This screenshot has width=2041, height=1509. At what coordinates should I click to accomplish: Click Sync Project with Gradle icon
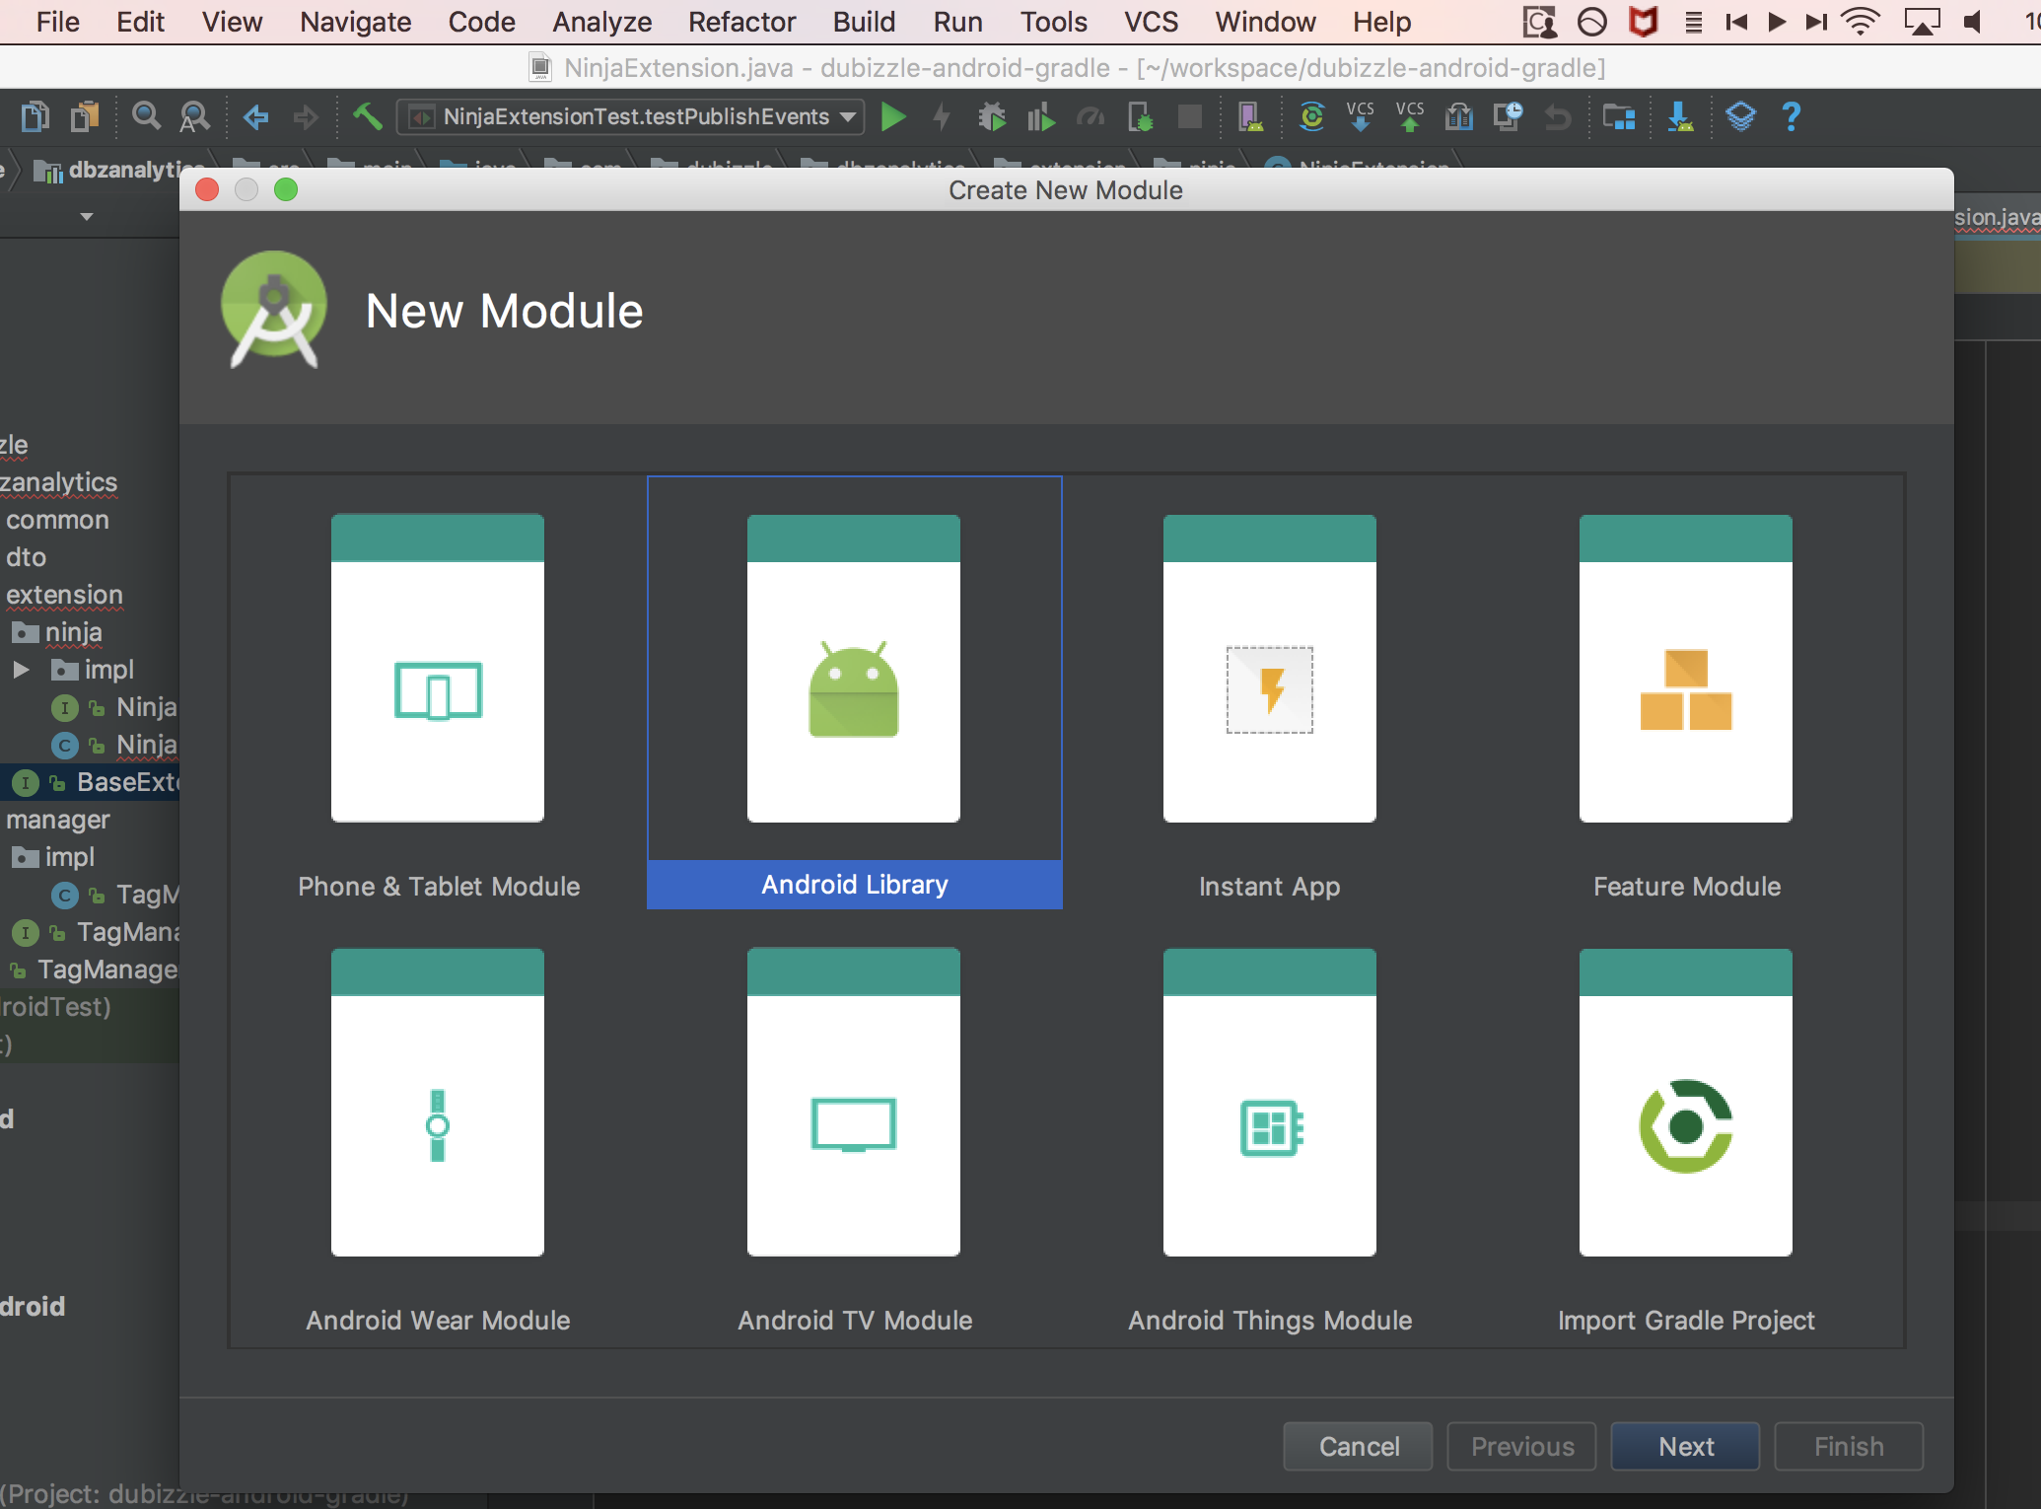(1312, 117)
